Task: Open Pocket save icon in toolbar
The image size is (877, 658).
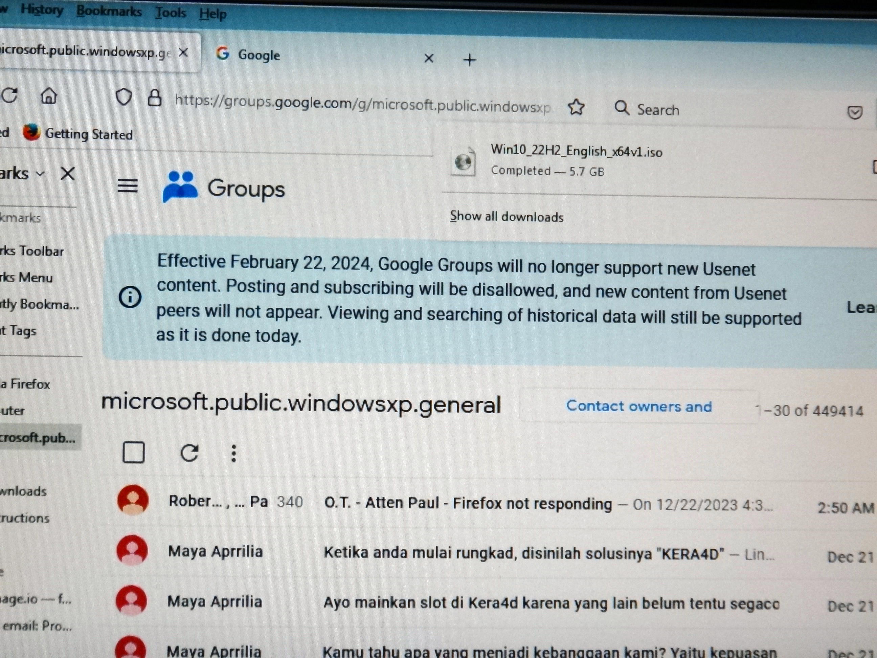Action: pos(855,113)
